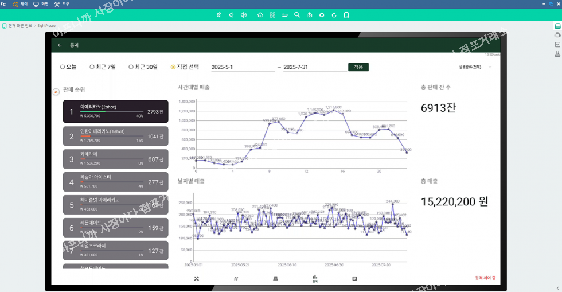The image size is (562, 292).
Task: Open the 화면 menu in top bar
Action: (x=40, y=4)
